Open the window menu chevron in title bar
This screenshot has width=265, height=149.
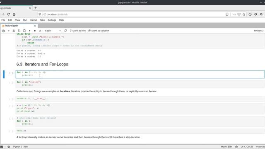261,2
